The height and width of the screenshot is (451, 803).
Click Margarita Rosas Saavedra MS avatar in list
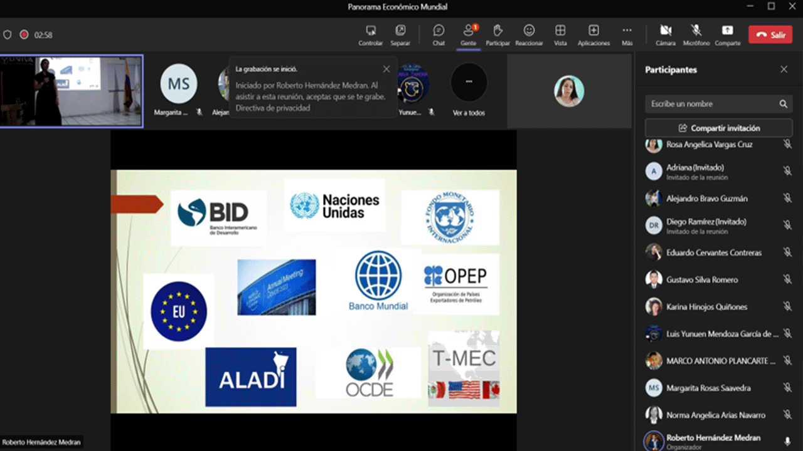click(x=654, y=388)
